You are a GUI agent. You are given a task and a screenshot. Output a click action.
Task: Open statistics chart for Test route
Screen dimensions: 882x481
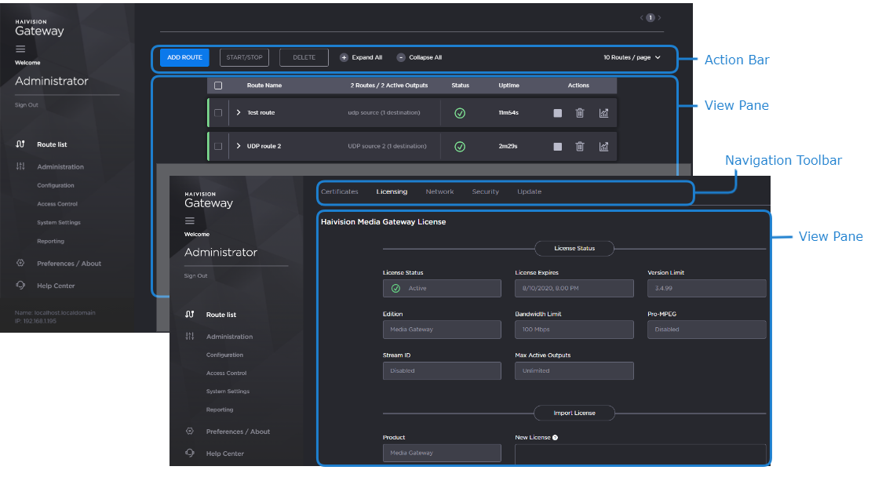pyautogui.click(x=603, y=113)
